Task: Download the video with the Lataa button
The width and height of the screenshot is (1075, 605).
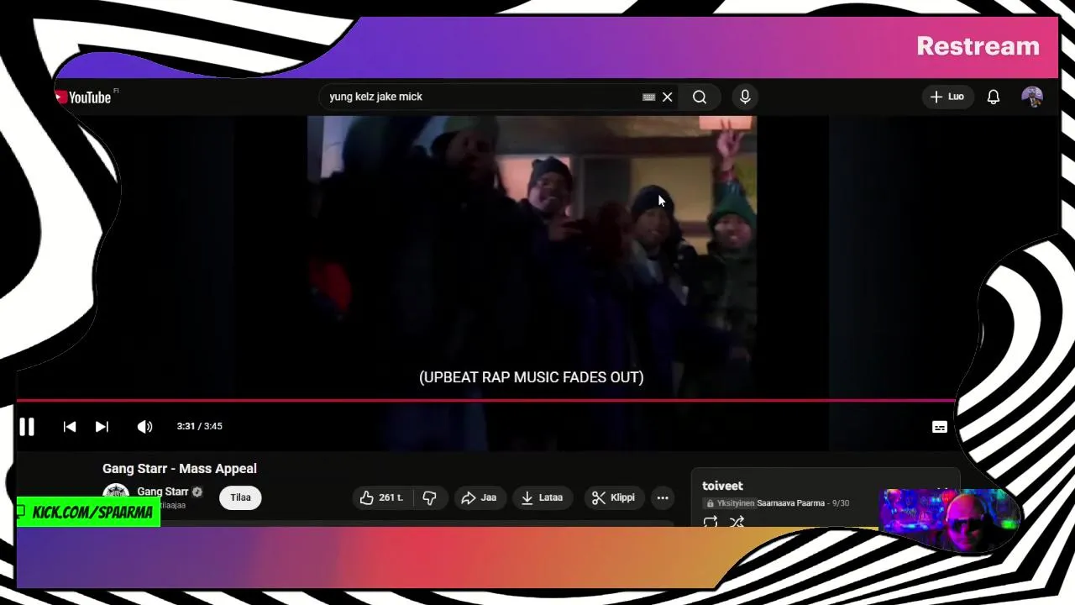Action: coord(543,497)
